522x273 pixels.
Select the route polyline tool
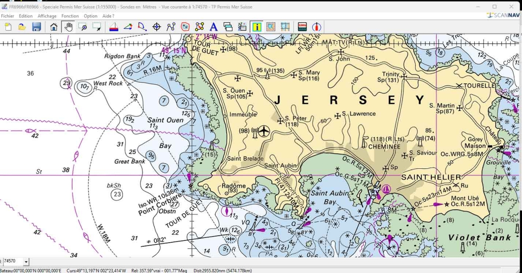[171, 27]
